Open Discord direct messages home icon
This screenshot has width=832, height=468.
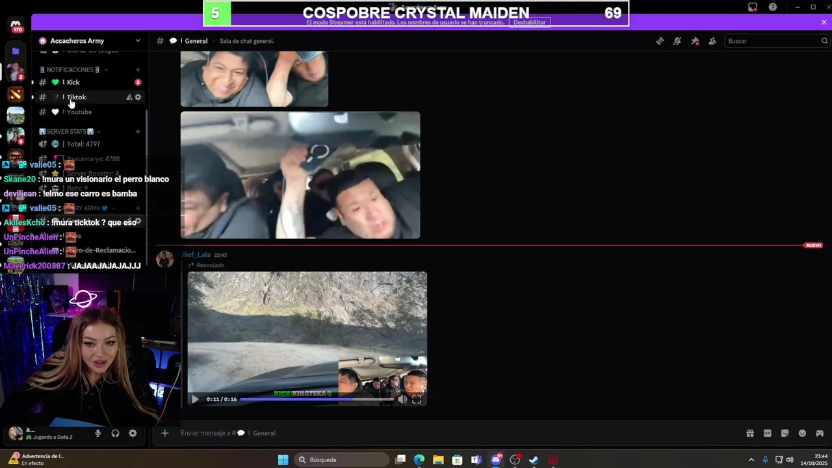pos(16,26)
